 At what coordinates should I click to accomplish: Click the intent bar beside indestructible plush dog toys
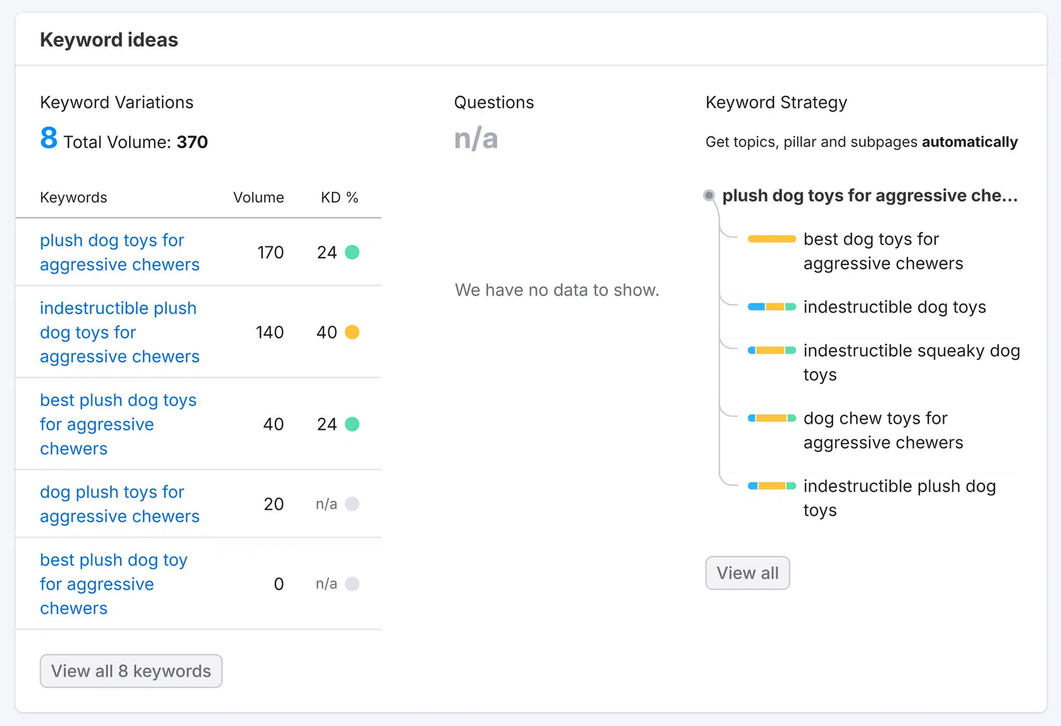[x=771, y=486]
